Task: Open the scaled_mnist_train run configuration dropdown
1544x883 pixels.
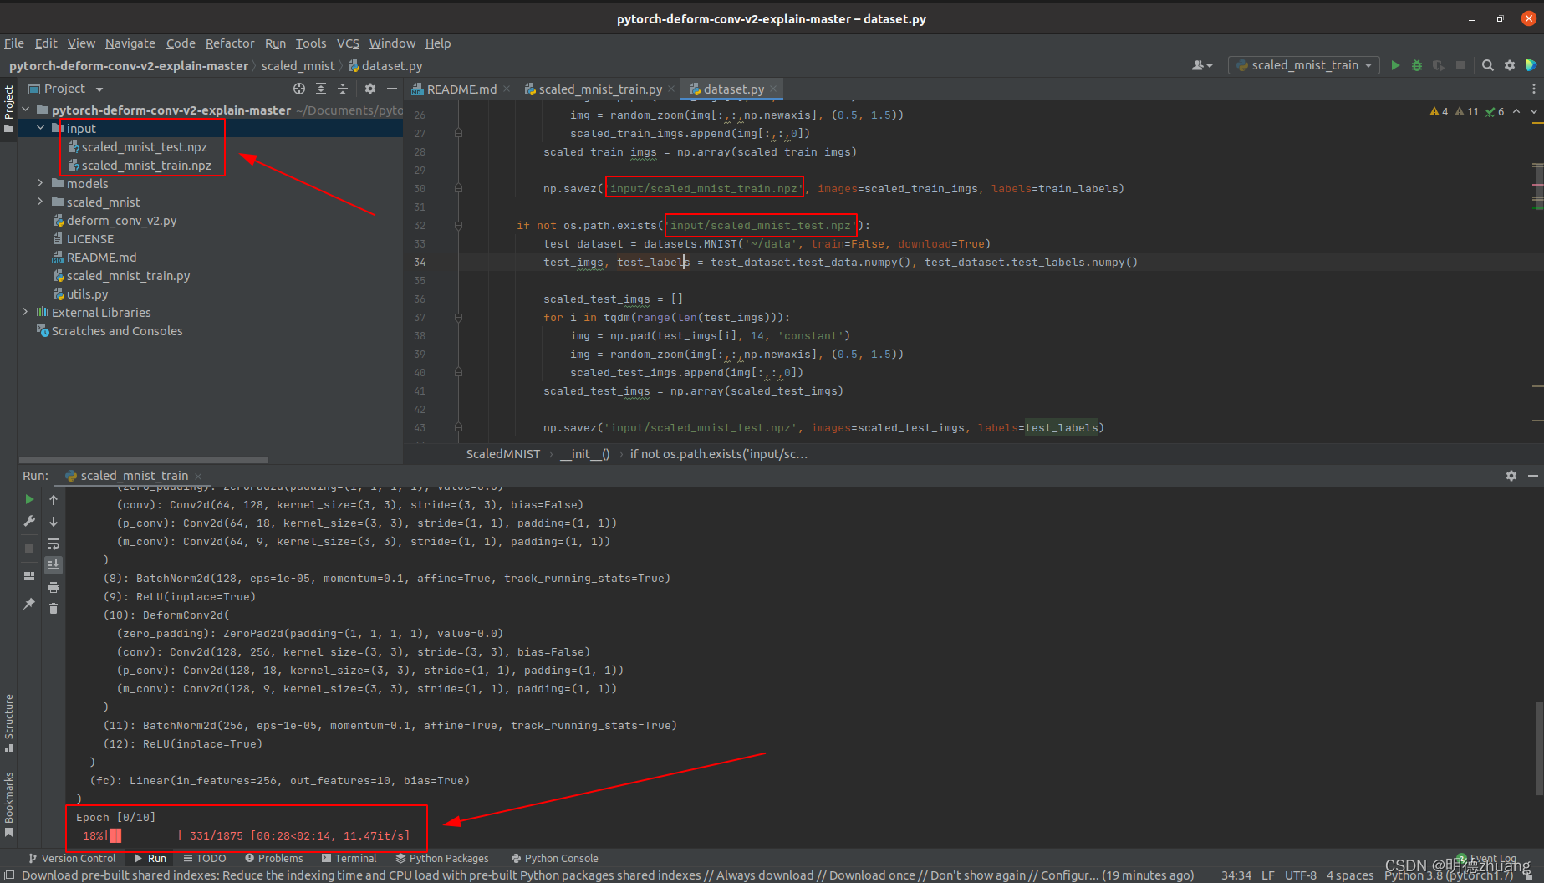Action: click(1303, 65)
